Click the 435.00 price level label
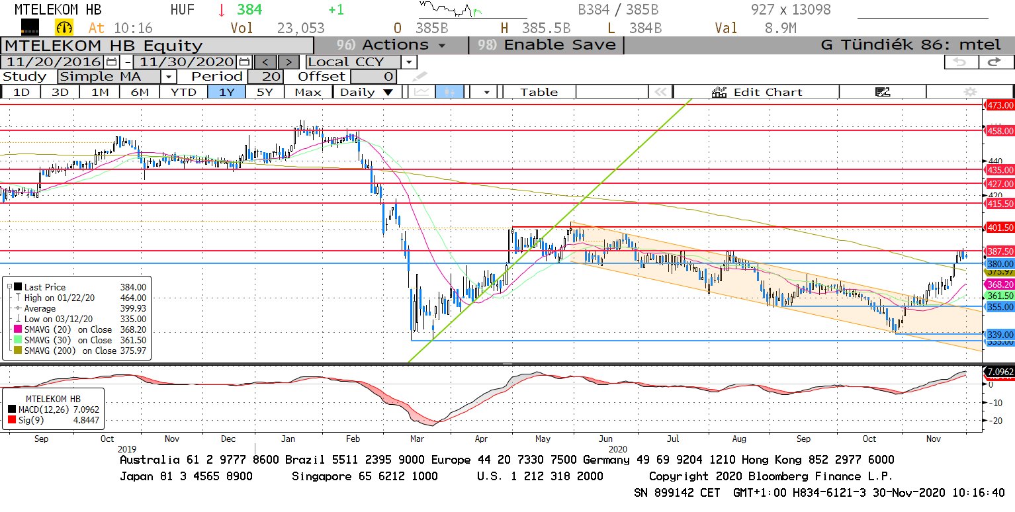This screenshot has height=512, width=1015. [1000, 170]
